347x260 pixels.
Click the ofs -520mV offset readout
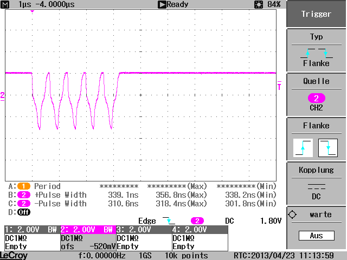[88, 246]
